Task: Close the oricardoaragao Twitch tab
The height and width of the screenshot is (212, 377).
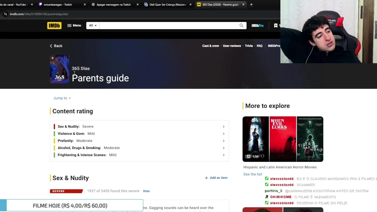Action: 85,4
